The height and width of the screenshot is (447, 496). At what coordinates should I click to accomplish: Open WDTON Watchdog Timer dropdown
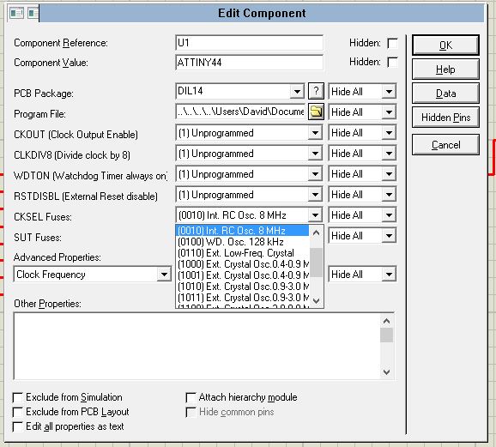[315, 174]
